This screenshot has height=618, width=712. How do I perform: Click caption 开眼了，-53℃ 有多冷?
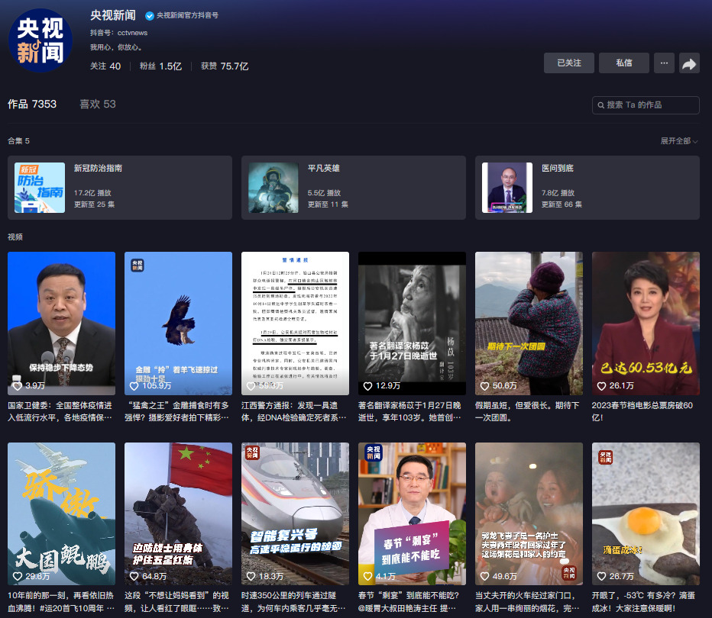click(643, 602)
